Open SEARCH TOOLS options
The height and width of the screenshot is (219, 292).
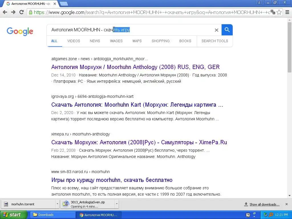[x=215, y=41]
